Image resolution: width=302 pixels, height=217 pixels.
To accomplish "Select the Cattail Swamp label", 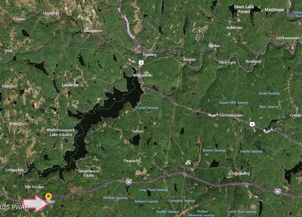I will point(147,108).
